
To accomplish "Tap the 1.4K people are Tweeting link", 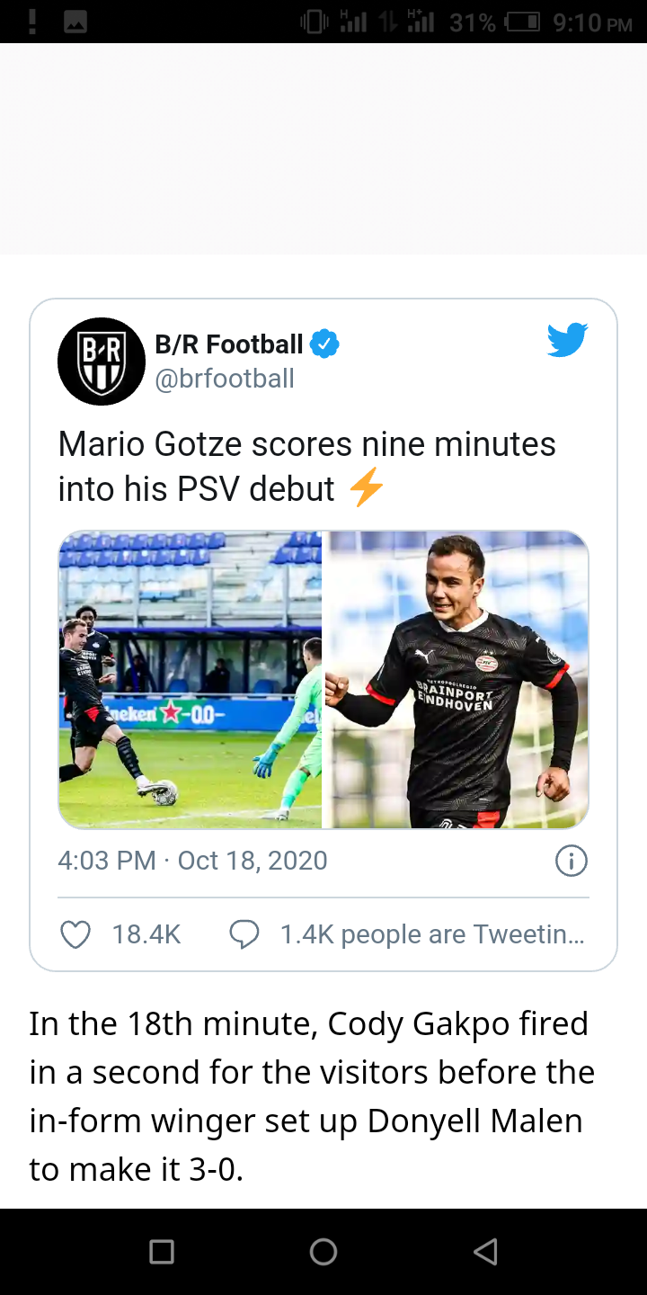I will coord(432,934).
